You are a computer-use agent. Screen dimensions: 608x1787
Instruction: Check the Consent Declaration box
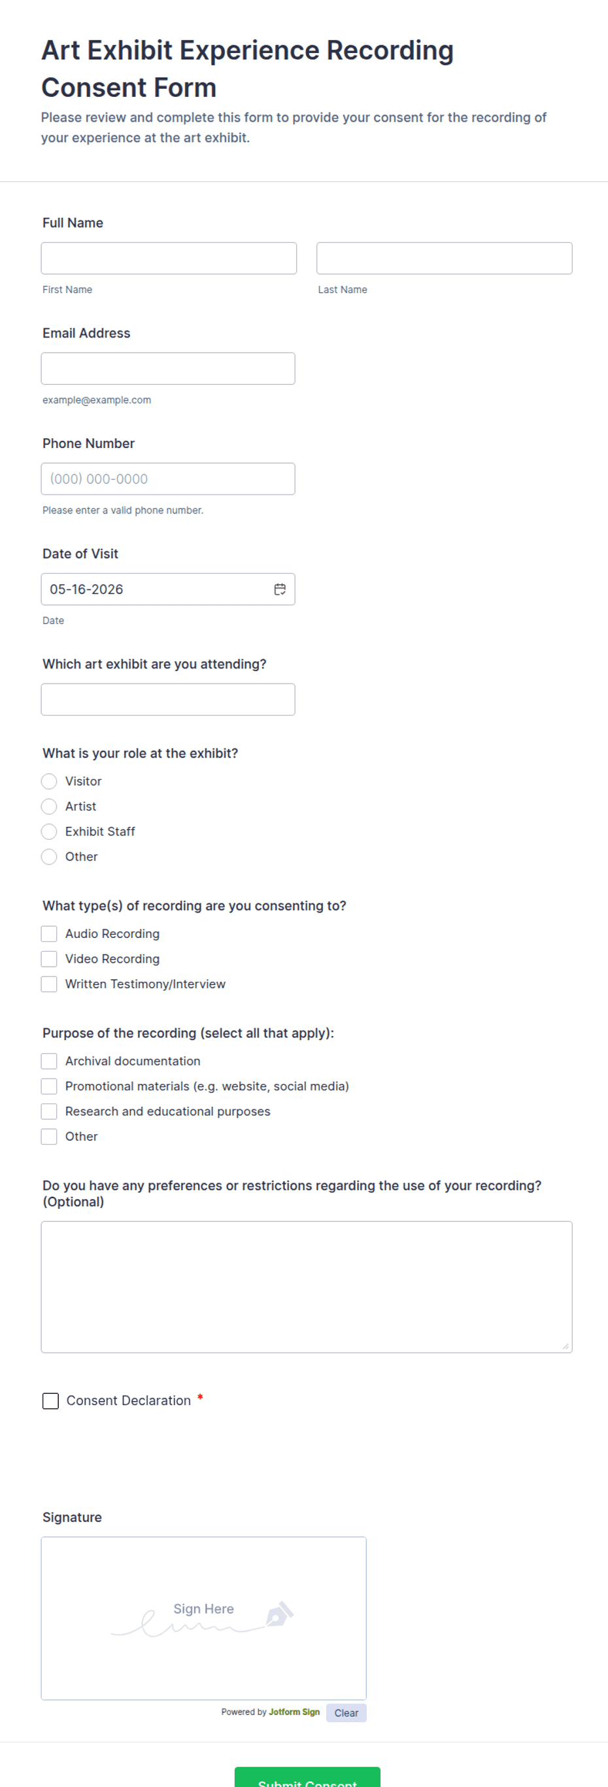click(50, 1400)
